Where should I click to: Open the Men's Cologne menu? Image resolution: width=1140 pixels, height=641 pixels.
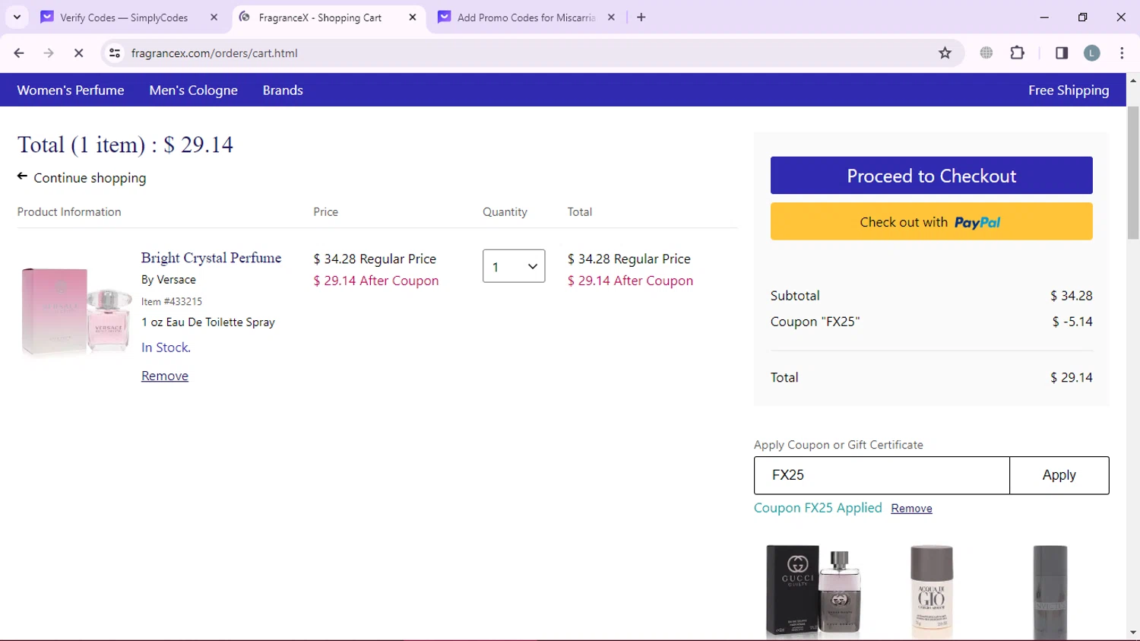(x=193, y=90)
